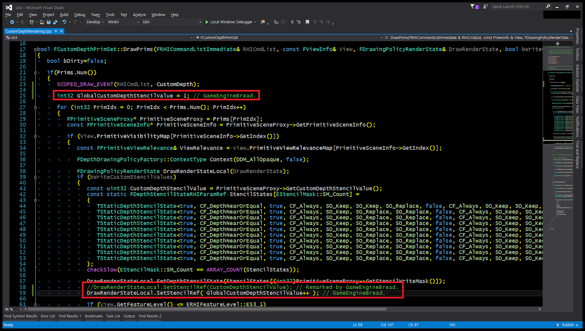The height and width of the screenshot is (331, 585).
Task: Start debugging with the green play icon
Action: click(207, 22)
